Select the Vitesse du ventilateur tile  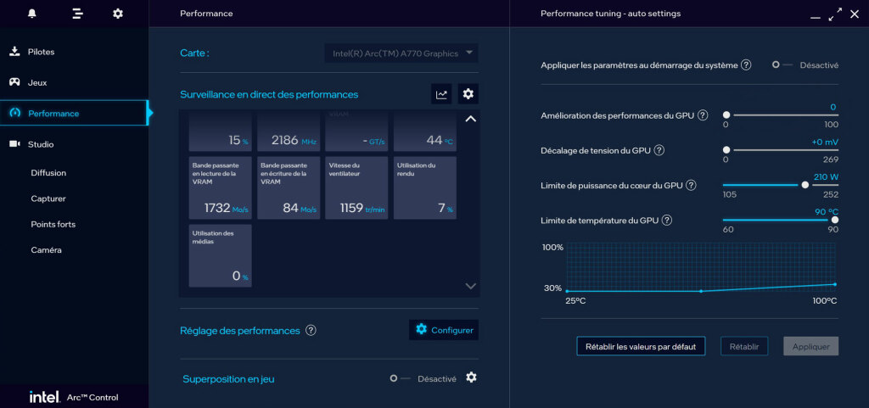pyautogui.click(x=357, y=187)
